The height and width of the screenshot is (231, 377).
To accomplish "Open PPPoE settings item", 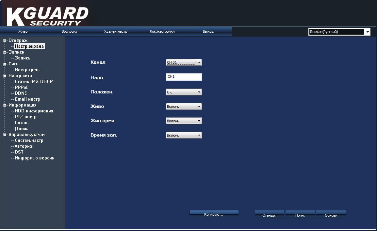I will click(22, 87).
